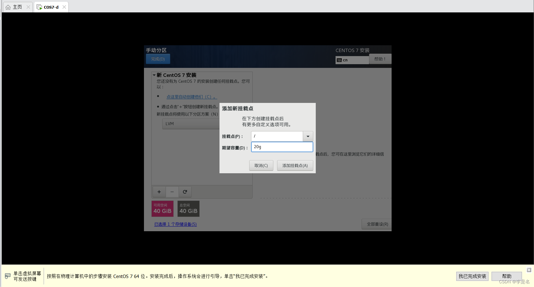Click the keyboard layout cn indicator

point(352,60)
